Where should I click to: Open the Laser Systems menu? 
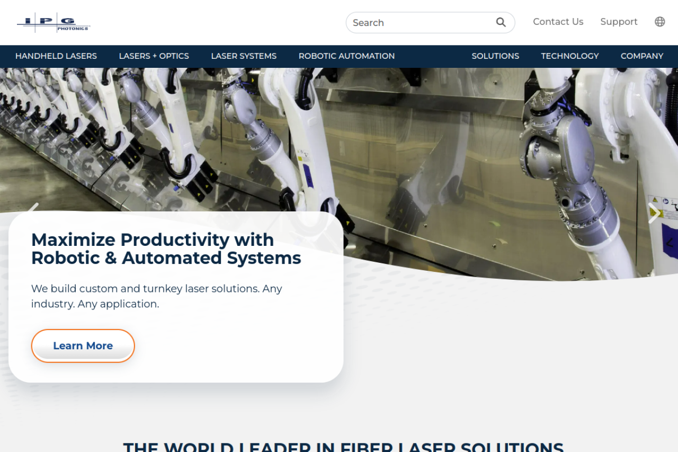pos(244,56)
